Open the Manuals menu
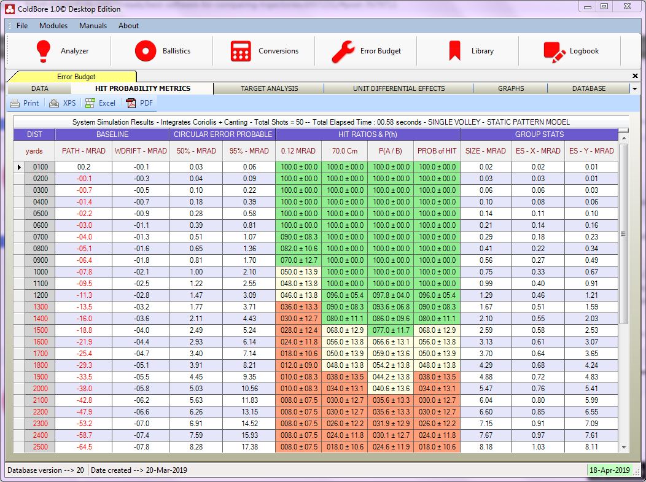 point(93,26)
